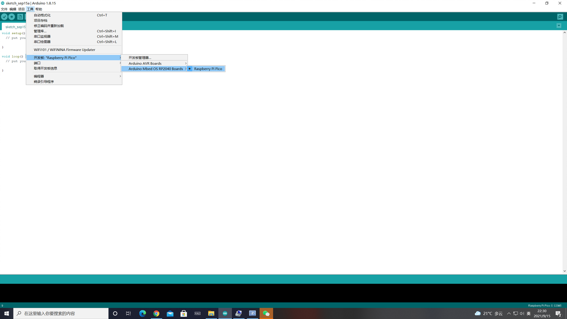Expand Arduino Mbed OS RP2040 Boards submenu
567x319 pixels.
tap(155, 68)
